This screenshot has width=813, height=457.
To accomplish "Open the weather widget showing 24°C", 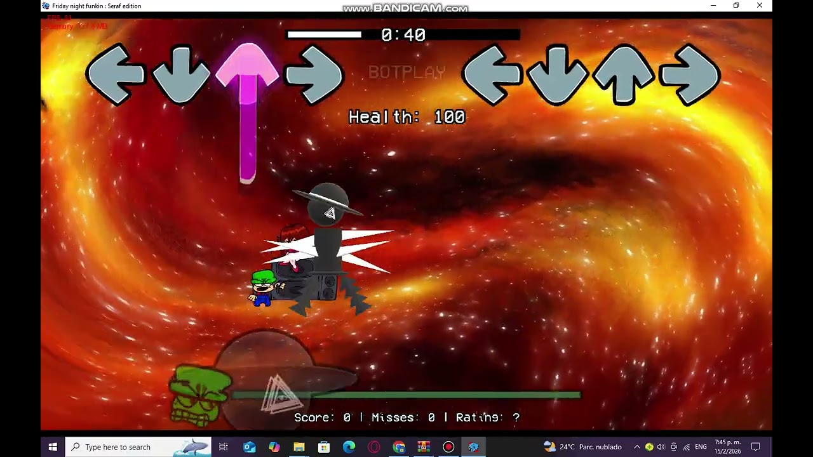I will point(582,447).
